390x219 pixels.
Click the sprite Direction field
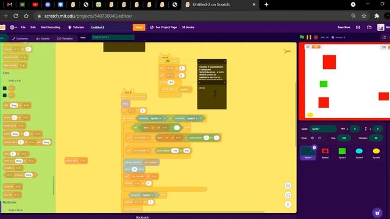(376, 138)
